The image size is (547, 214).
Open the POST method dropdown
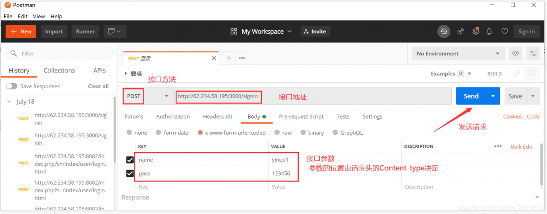(148, 96)
